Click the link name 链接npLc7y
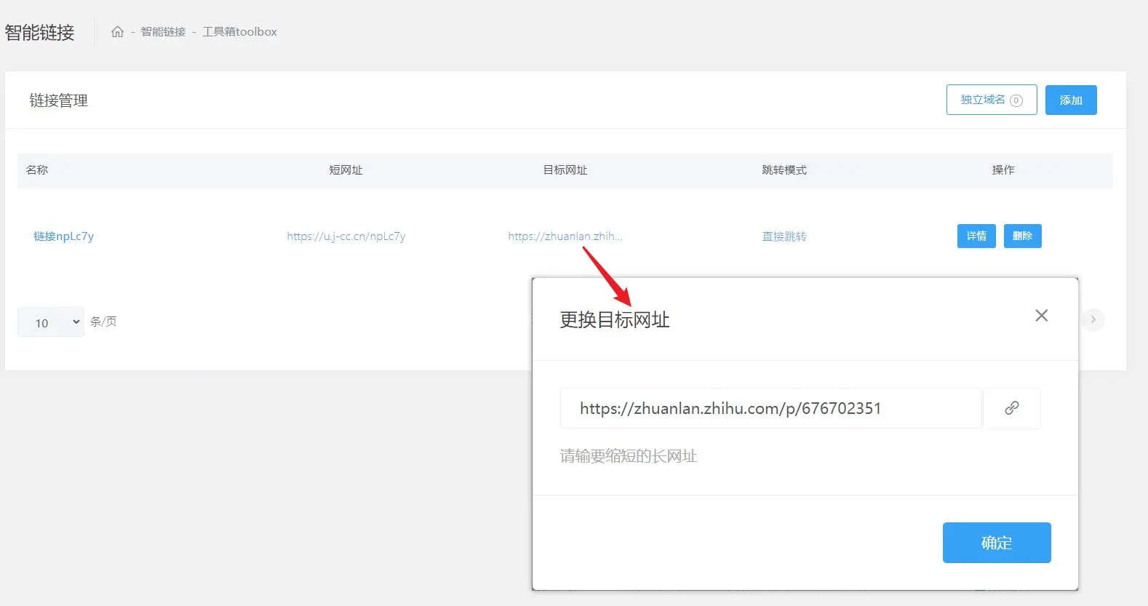The image size is (1148, 606). tap(64, 236)
